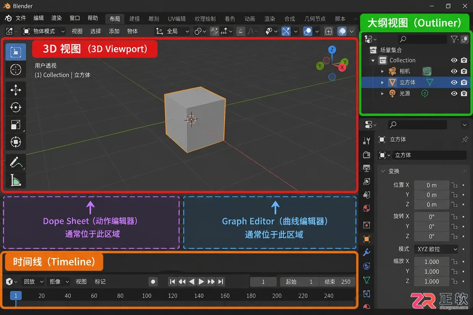
Task: Click the pin icon in the Properties header
Action: click(465, 140)
